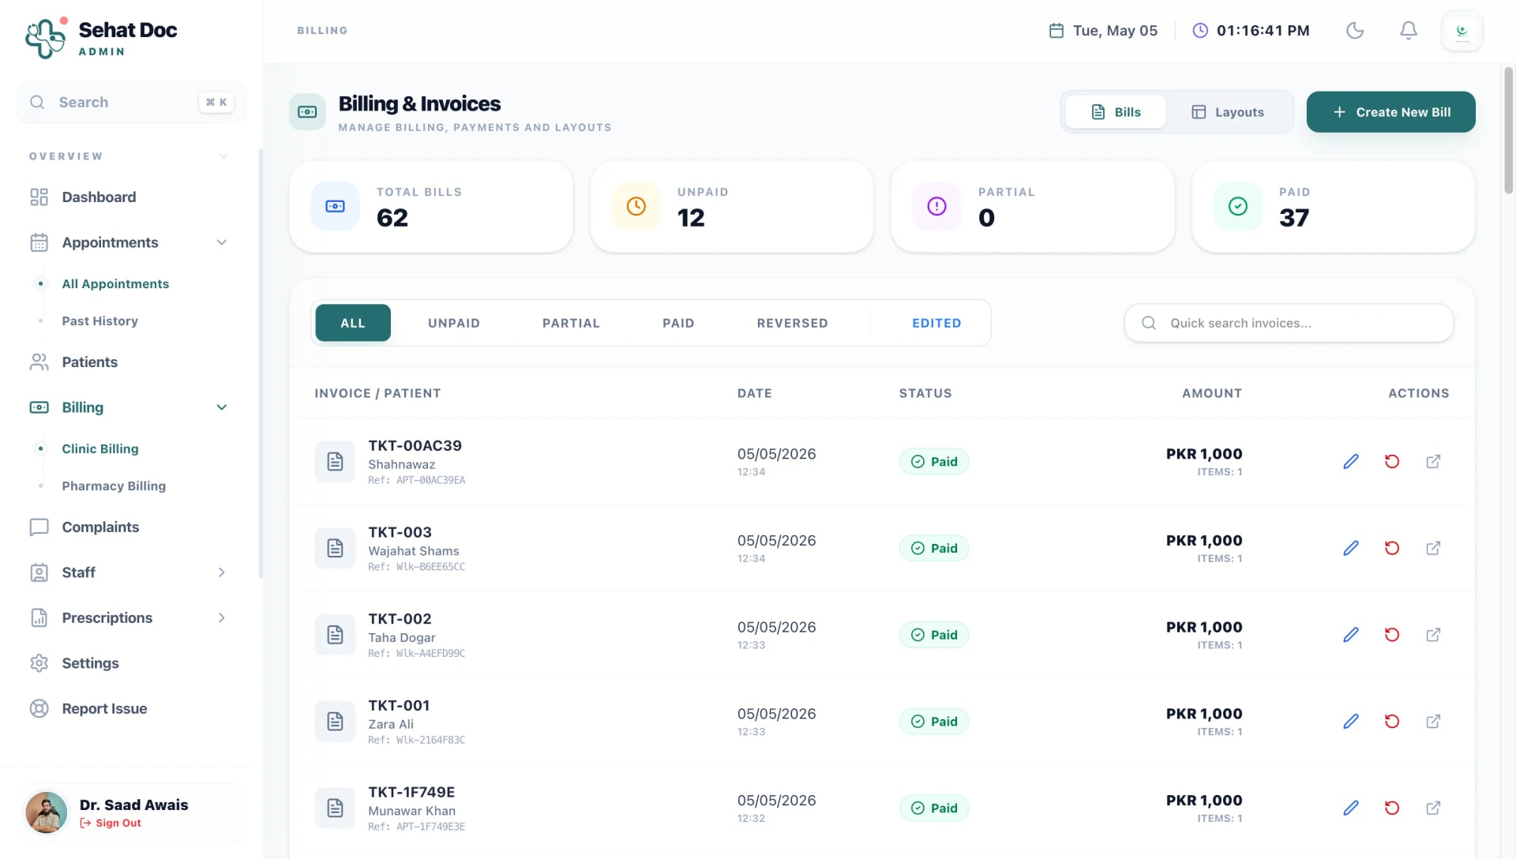Reverse the TKT-003 bill via red icon

coord(1392,548)
